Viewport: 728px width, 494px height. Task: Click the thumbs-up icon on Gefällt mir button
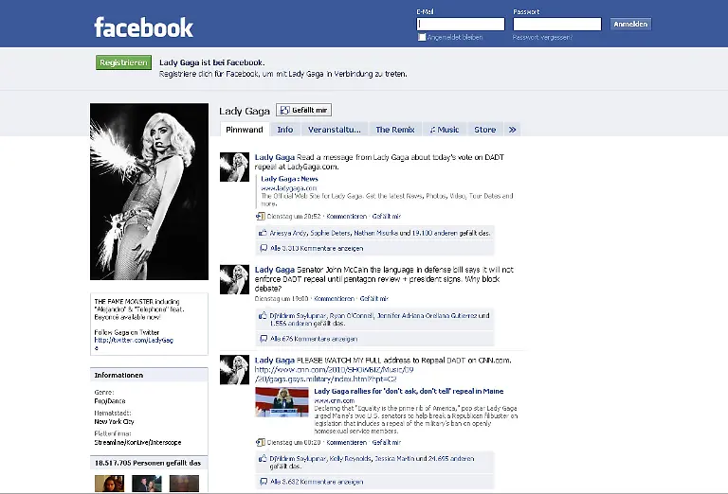click(284, 111)
